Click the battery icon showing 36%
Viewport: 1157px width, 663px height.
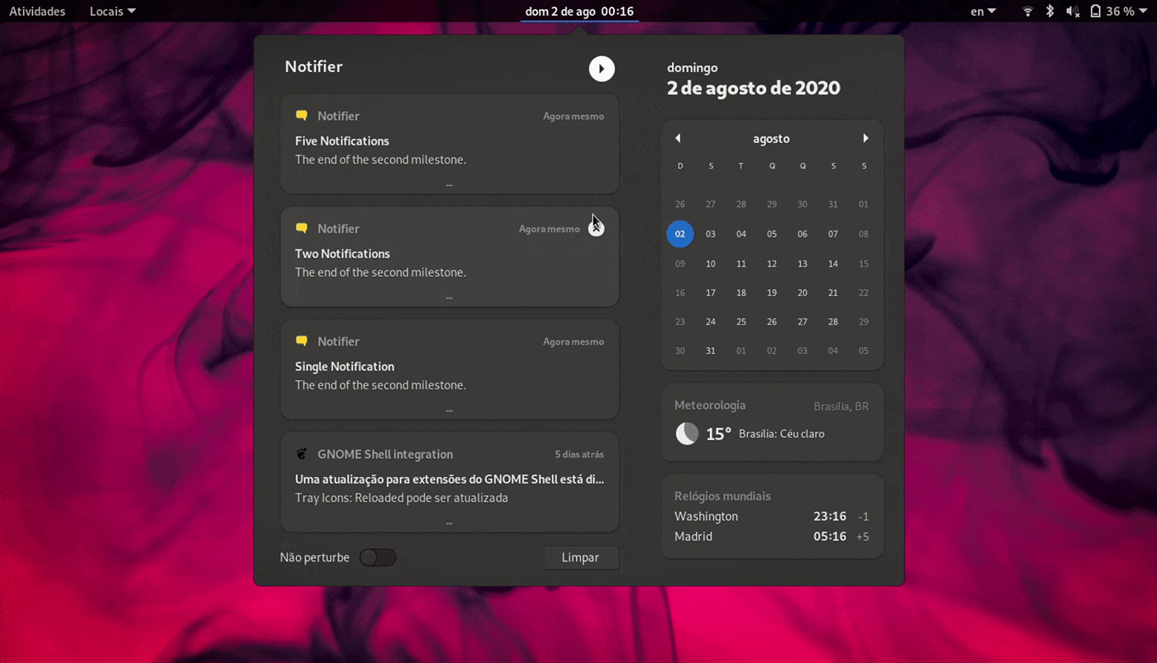[1097, 11]
